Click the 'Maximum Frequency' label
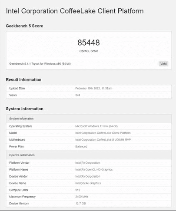This screenshot has width=176, height=211. pos(23,197)
